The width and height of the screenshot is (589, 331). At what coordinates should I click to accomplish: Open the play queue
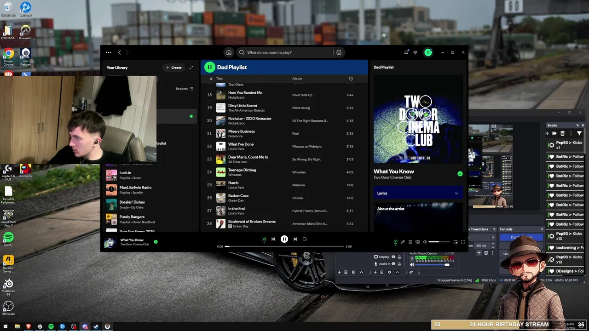[x=410, y=242]
